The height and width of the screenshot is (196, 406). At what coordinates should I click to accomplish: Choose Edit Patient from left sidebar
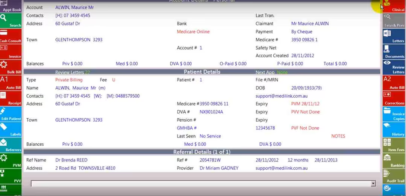[11, 114]
